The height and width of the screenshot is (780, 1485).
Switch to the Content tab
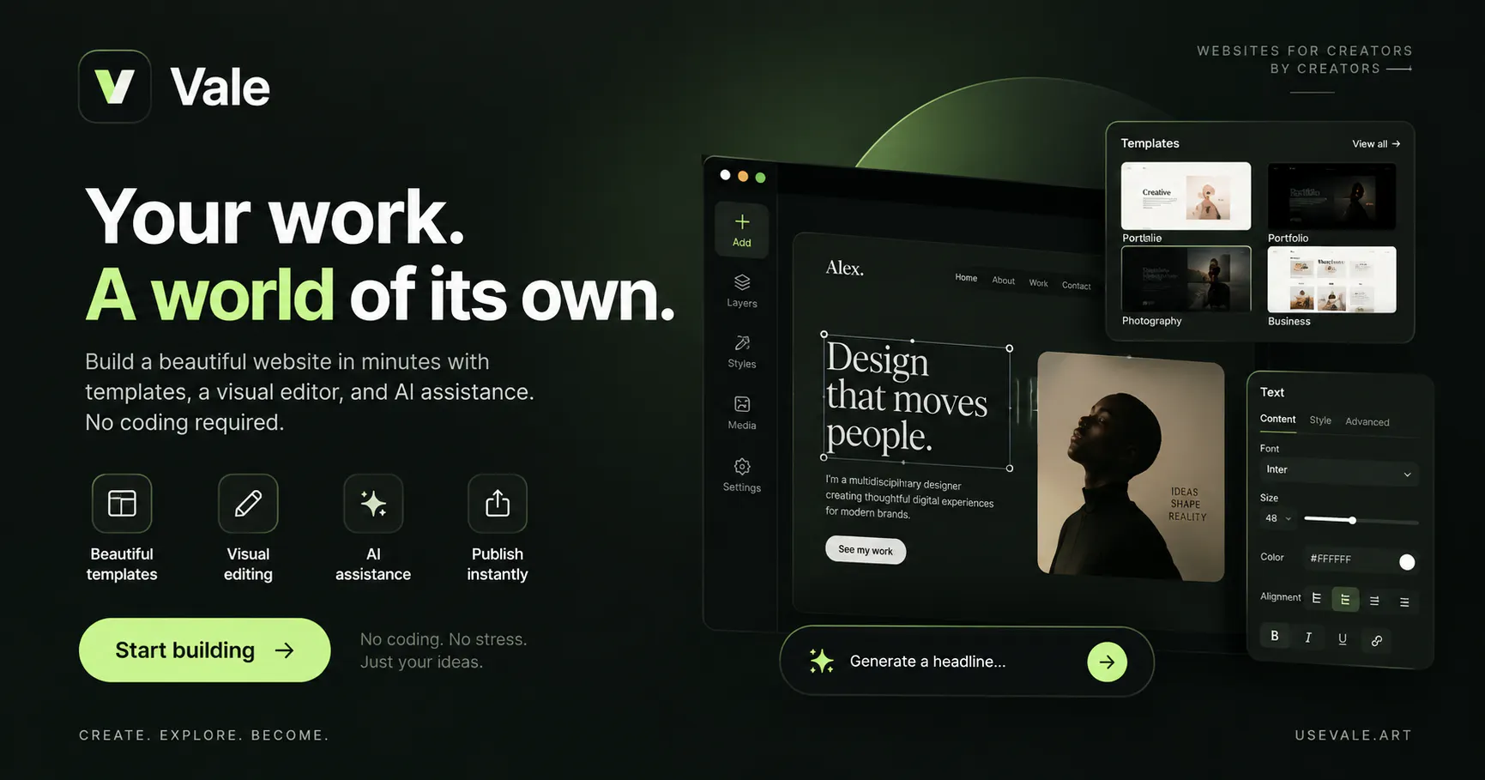1277,419
